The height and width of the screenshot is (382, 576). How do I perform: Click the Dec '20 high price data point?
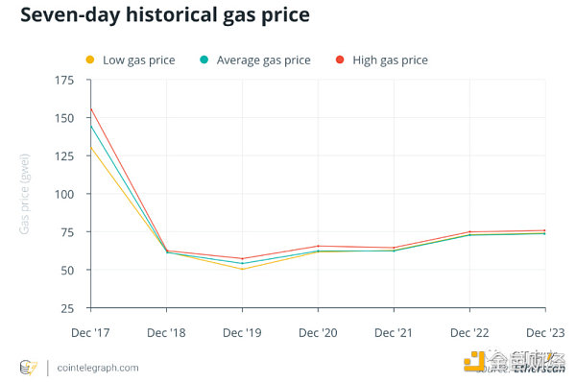pos(318,246)
